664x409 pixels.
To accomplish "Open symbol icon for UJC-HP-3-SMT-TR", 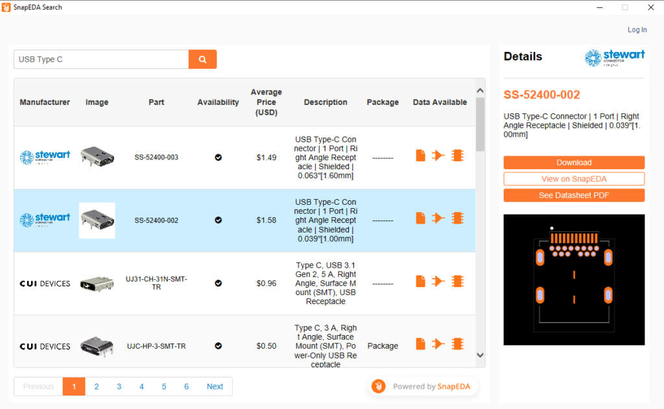I will coord(438,344).
